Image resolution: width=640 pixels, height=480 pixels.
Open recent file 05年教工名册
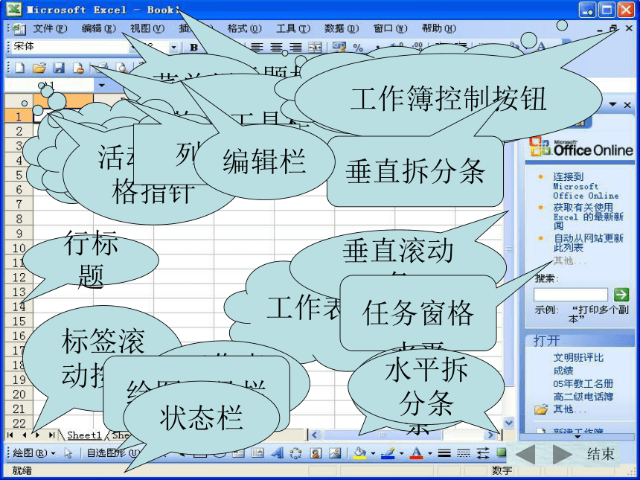pos(583,384)
